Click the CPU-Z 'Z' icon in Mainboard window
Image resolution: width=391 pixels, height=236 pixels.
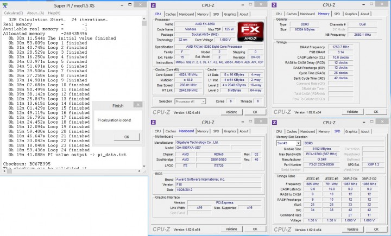click(x=153, y=122)
